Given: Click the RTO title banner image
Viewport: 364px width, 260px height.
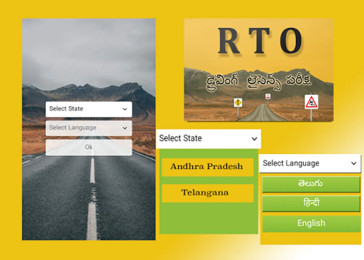Looking at the screenshot, I should (x=259, y=70).
